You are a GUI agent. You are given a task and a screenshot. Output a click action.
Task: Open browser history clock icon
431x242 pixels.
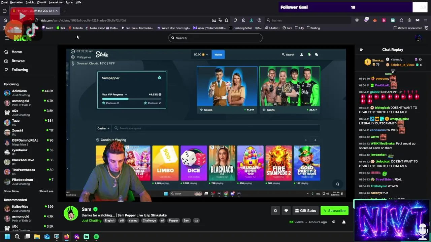[x=259, y=20]
